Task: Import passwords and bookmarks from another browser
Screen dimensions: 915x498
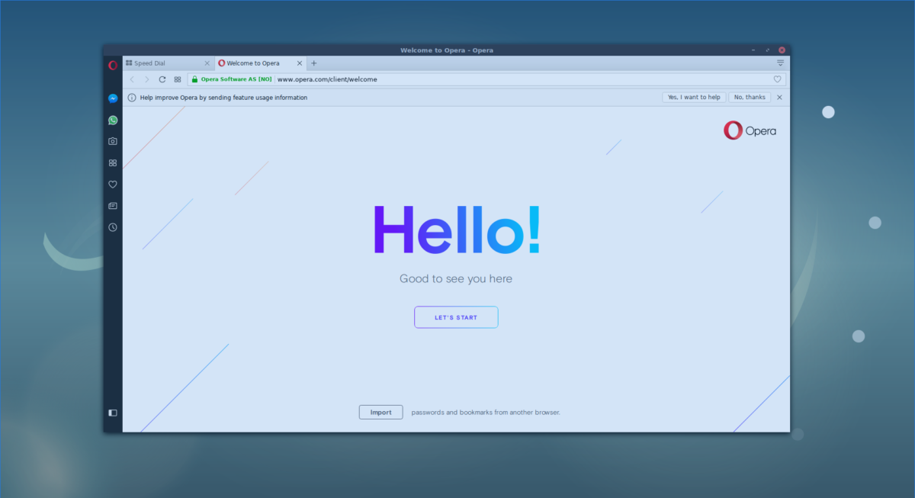Action: (x=380, y=412)
